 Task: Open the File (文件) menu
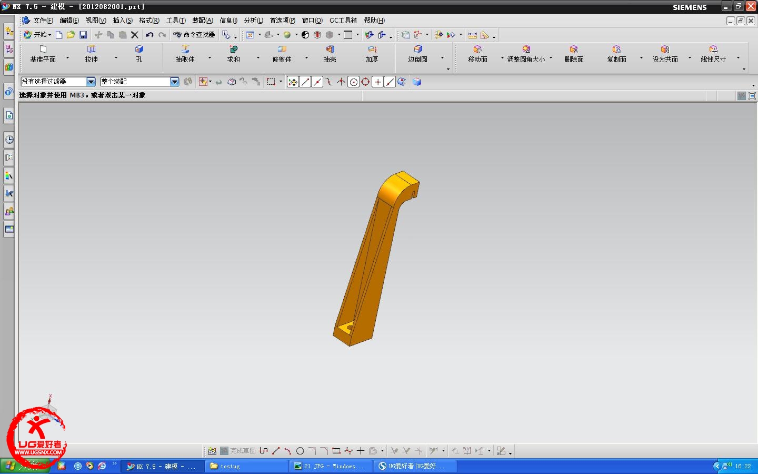(43, 21)
